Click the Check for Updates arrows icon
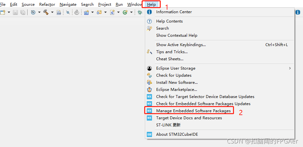 (x=149, y=75)
